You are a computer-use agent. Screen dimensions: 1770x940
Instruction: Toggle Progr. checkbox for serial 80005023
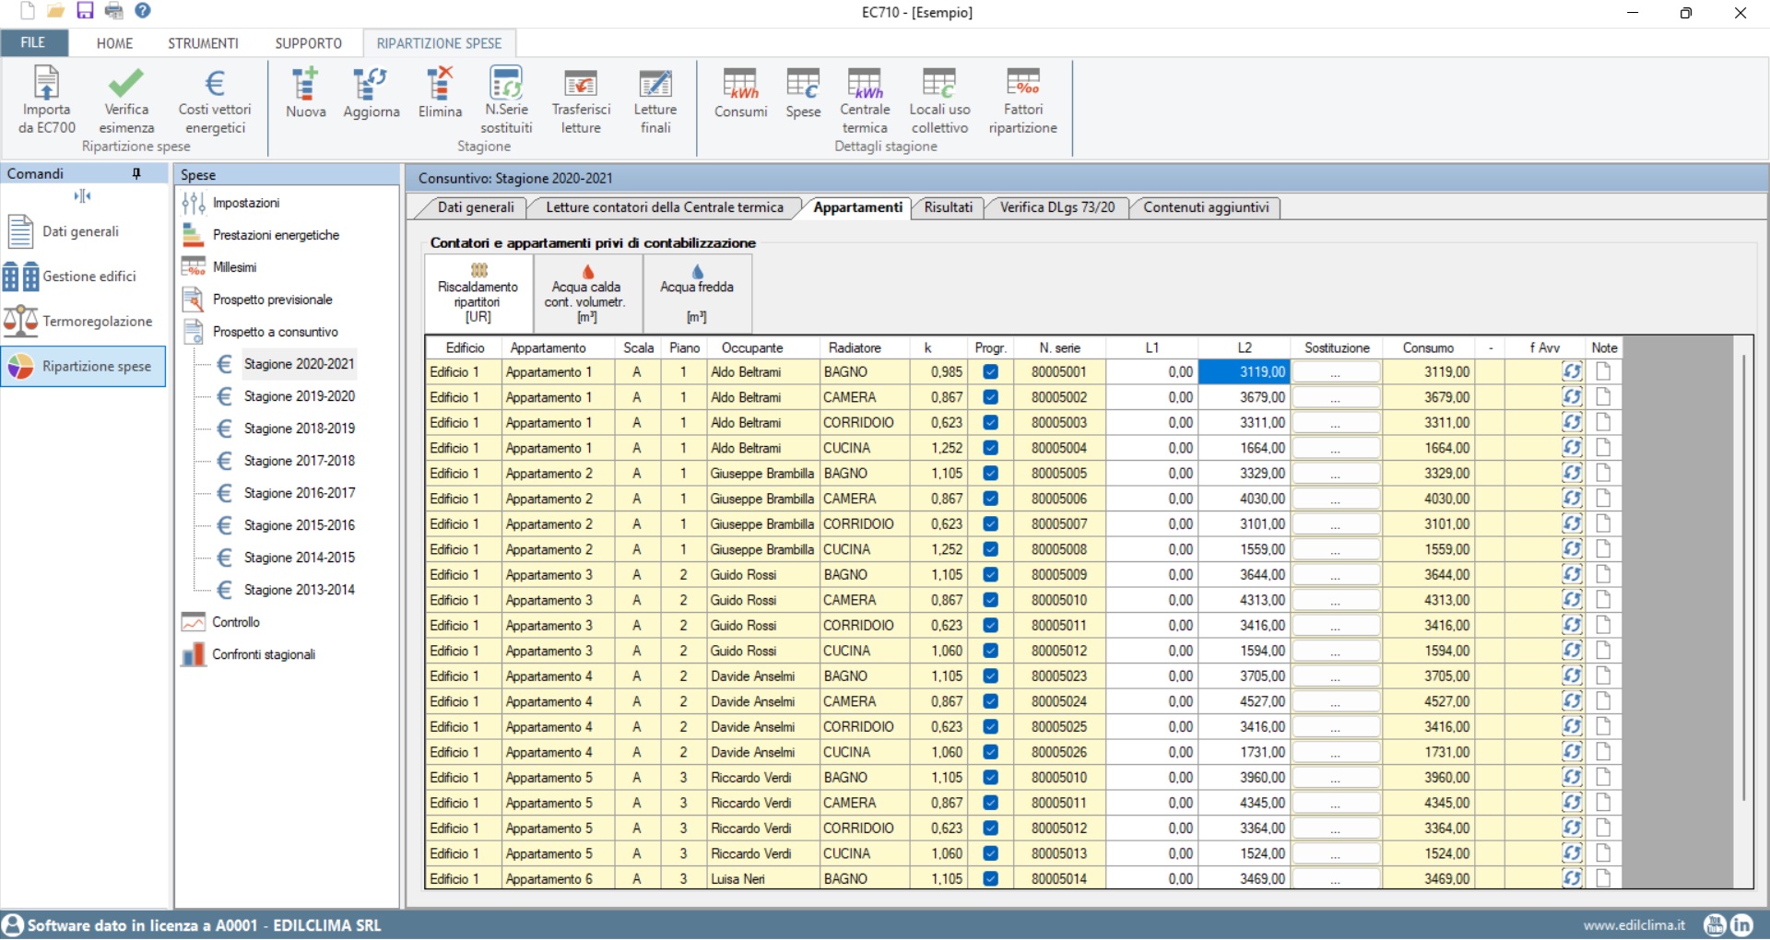coord(990,676)
